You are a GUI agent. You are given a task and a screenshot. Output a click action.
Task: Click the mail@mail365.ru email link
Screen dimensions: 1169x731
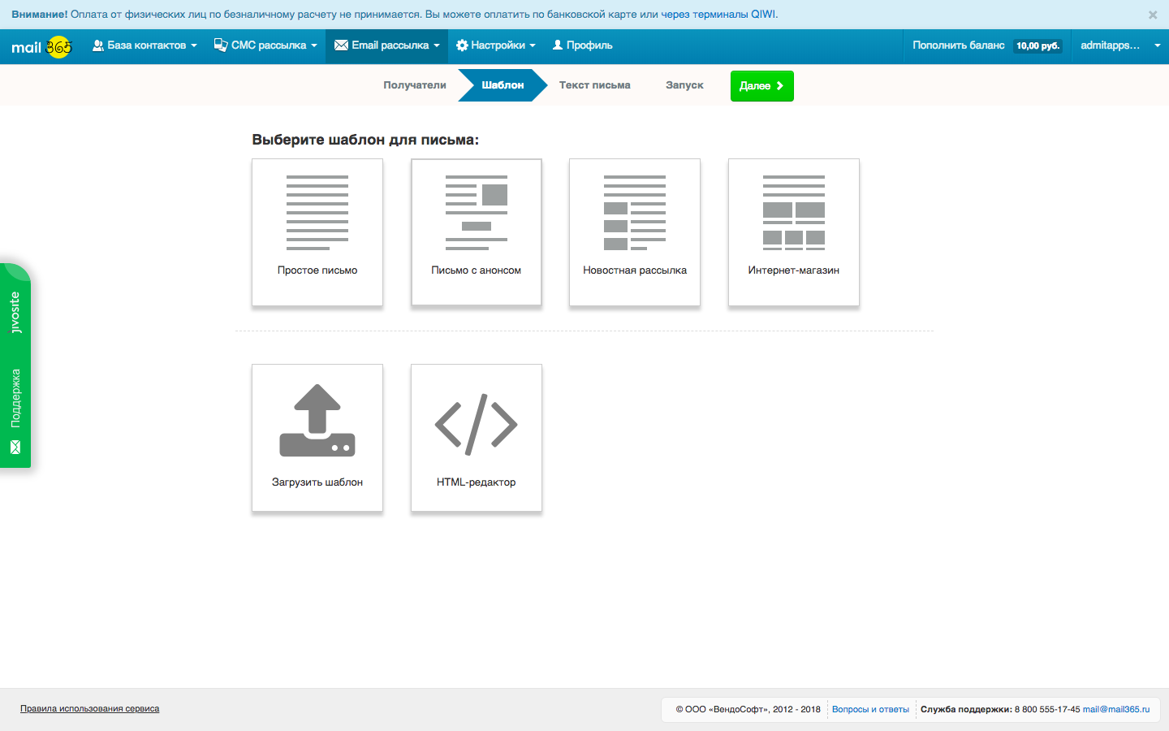pyautogui.click(x=1116, y=710)
